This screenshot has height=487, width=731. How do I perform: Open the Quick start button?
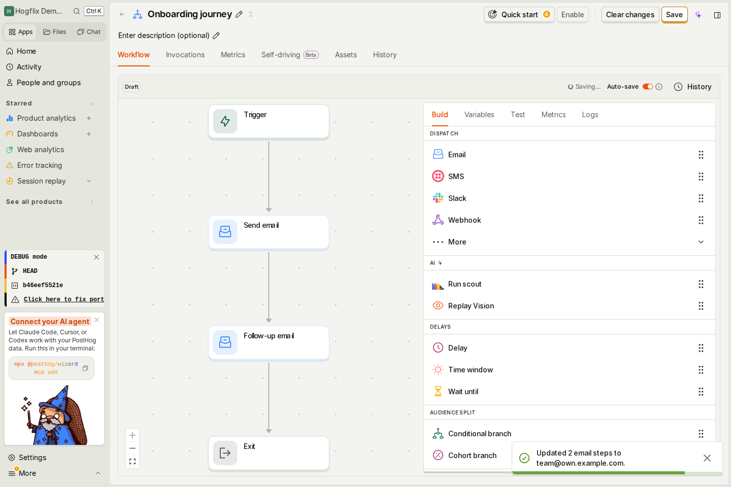(519, 15)
